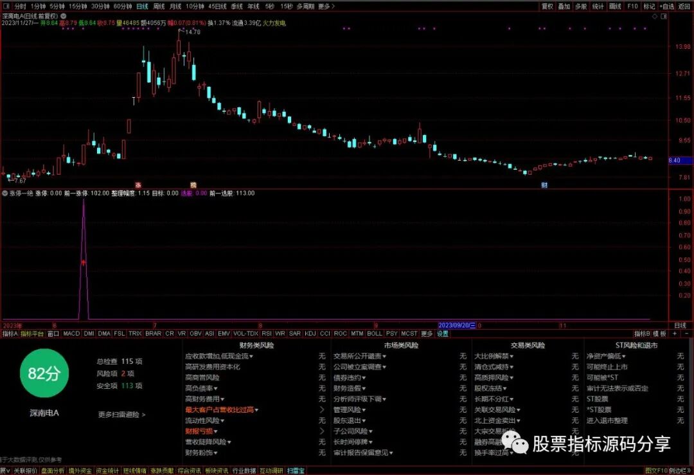Click the 返回 back button
This screenshot has width=694, height=475.
point(684,6)
